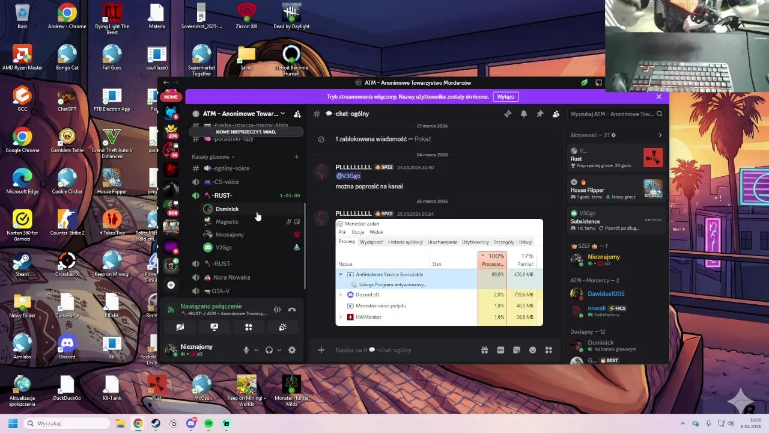Viewport: 769px width, 433px height.
Task: Open Discord from the taskbar
Action: click(191, 423)
